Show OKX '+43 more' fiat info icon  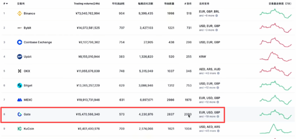(x=218, y=73)
